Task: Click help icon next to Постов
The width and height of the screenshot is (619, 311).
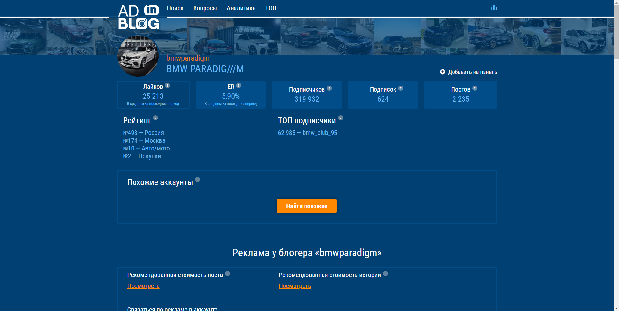Action: (475, 88)
